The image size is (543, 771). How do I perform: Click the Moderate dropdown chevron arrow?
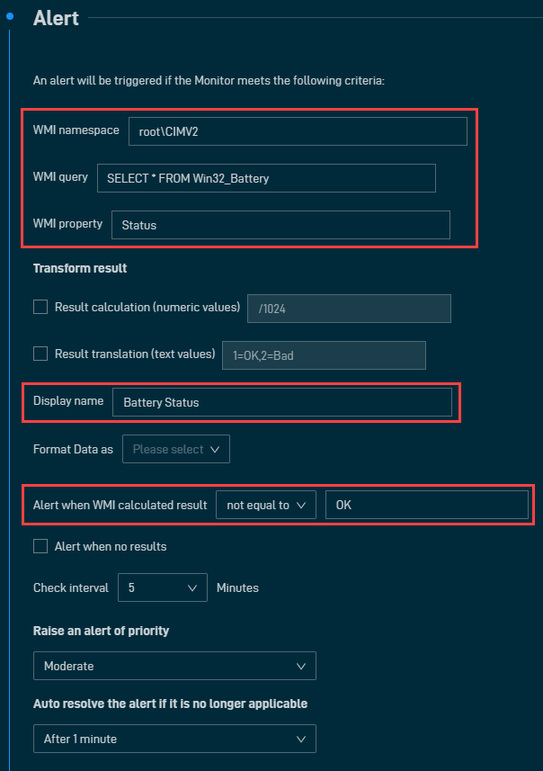pos(301,667)
